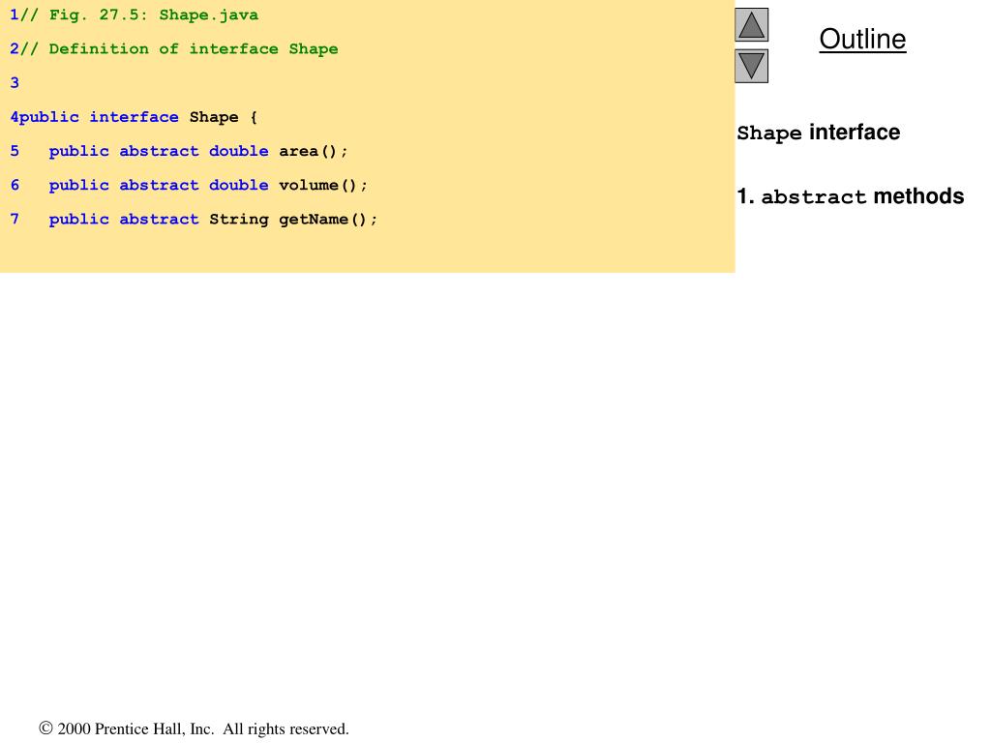This screenshot has height=743, width=991.
Task: Click the down arrow navigation button
Action: (751, 66)
